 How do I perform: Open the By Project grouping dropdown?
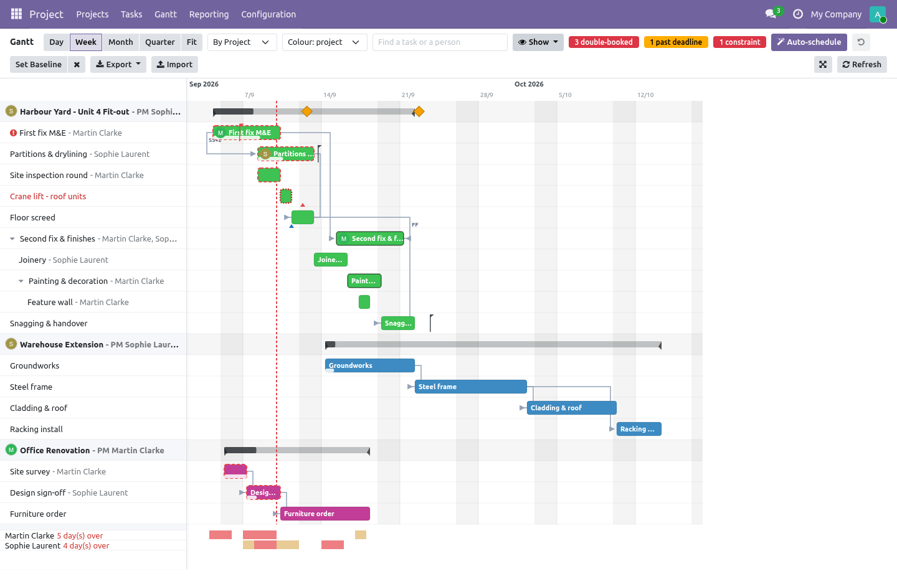coord(242,42)
